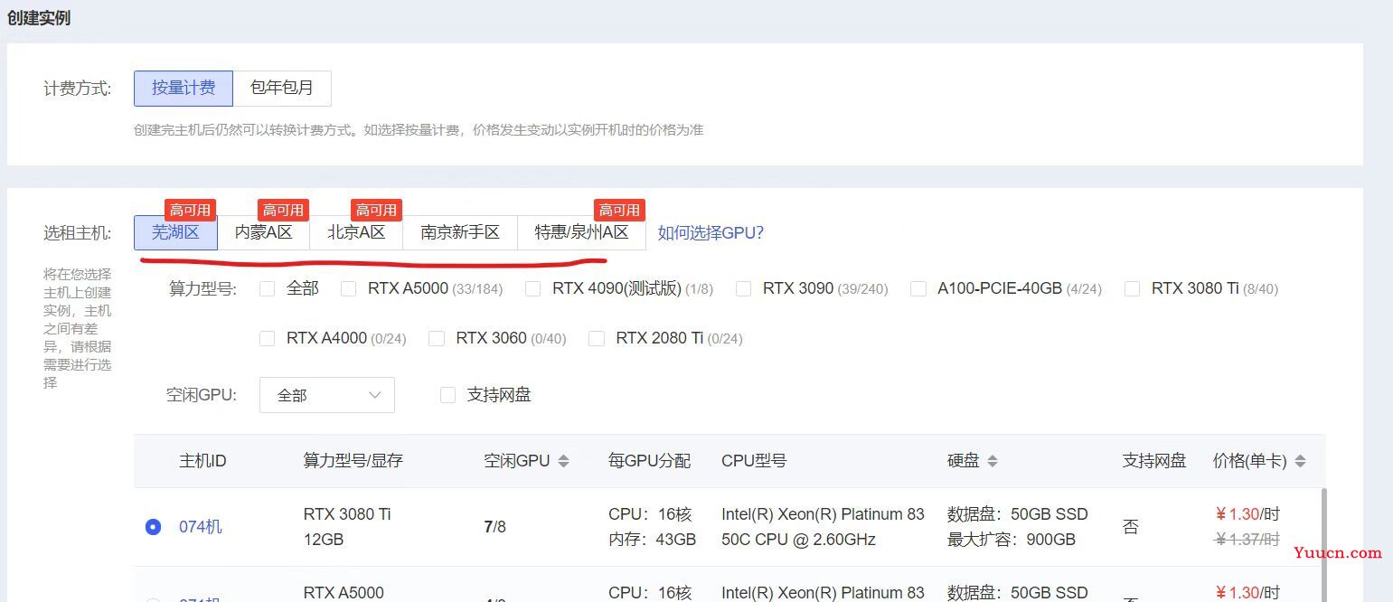The width and height of the screenshot is (1393, 602).
Task: Select 按量计费 billing method
Action: point(184,88)
